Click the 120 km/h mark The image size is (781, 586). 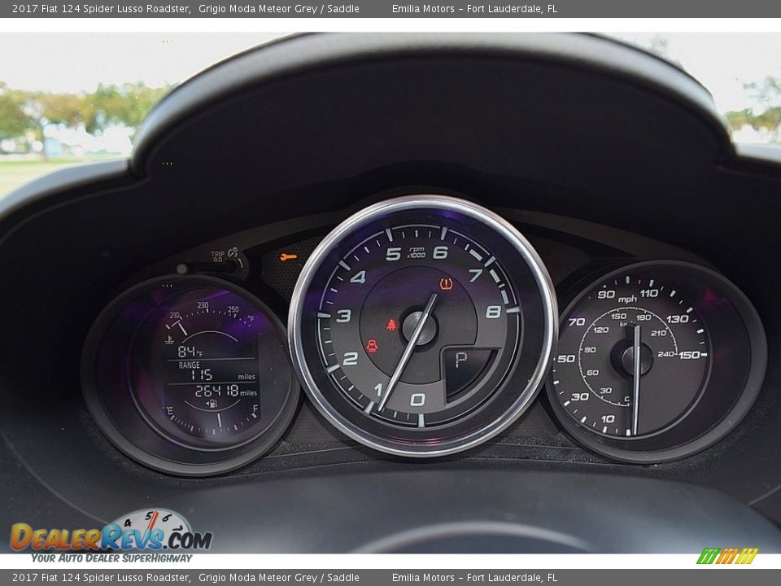pos(600,330)
